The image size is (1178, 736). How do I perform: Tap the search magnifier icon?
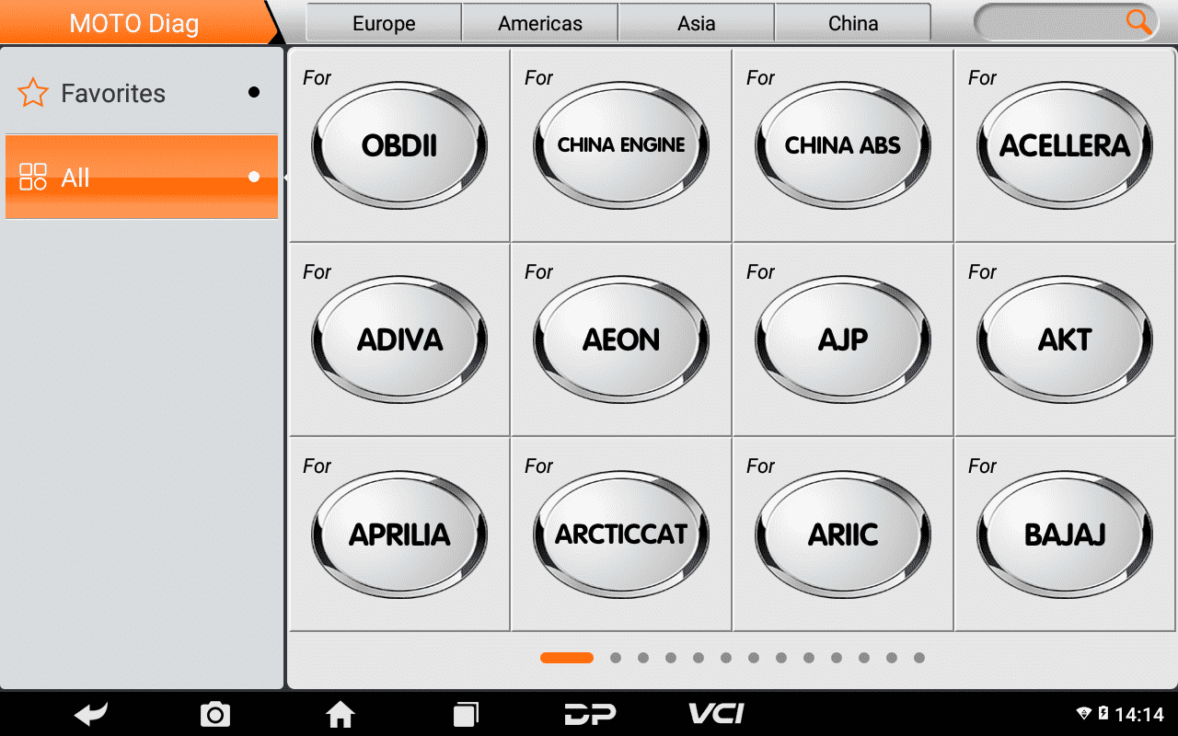click(x=1138, y=23)
